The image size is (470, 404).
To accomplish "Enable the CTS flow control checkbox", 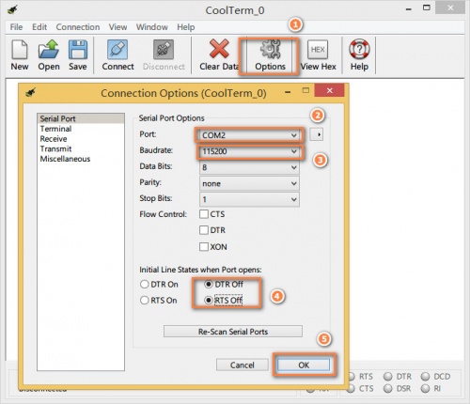I will 204,214.
